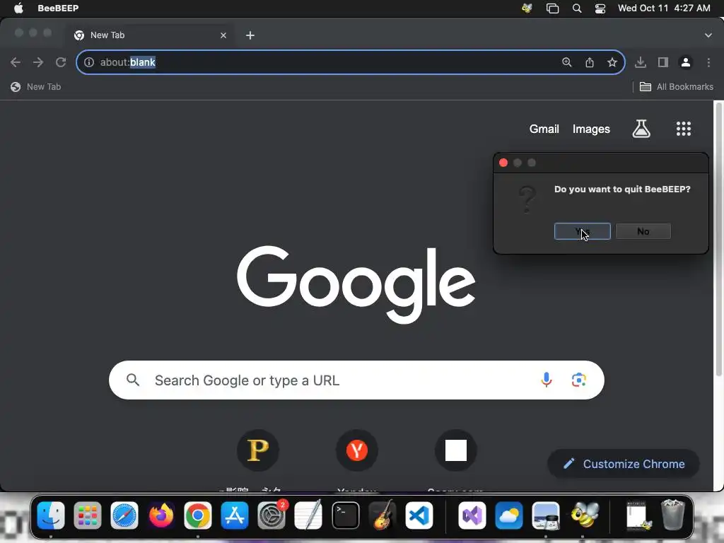Viewport: 724px width, 543px height.
Task: Bookmark this tab with star icon
Action: 612,62
